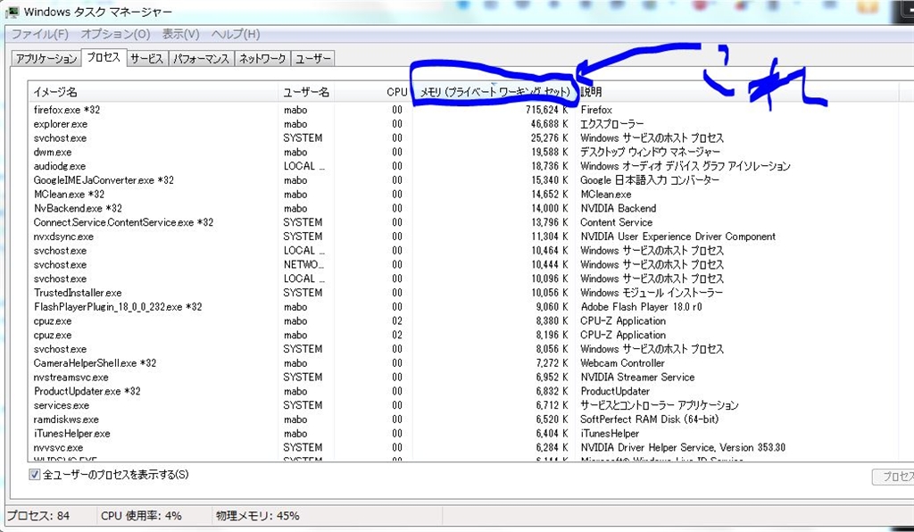
Task: Click the Google 日本語入力 コンバーター description
Action: (x=650, y=180)
